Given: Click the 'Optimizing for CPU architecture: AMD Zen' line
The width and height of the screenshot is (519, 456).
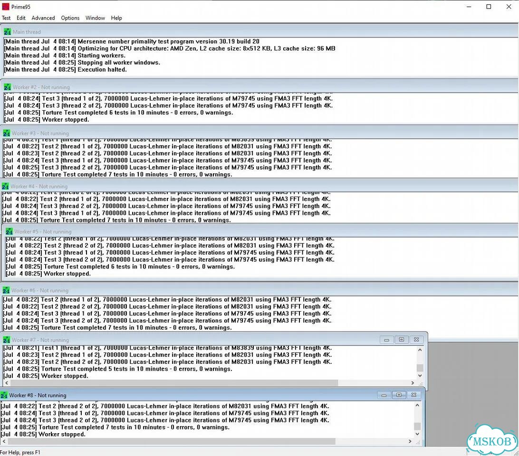Looking at the screenshot, I should [170, 48].
